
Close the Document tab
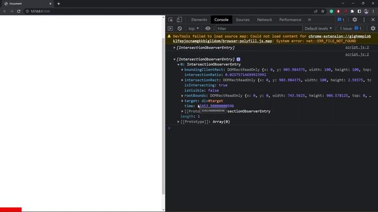[50, 4]
